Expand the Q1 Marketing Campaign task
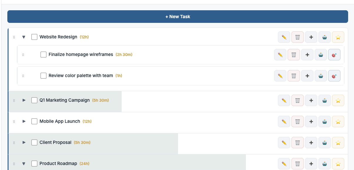Image resolution: width=354 pixels, height=170 pixels. pyautogui.click(x=24, y=100)
